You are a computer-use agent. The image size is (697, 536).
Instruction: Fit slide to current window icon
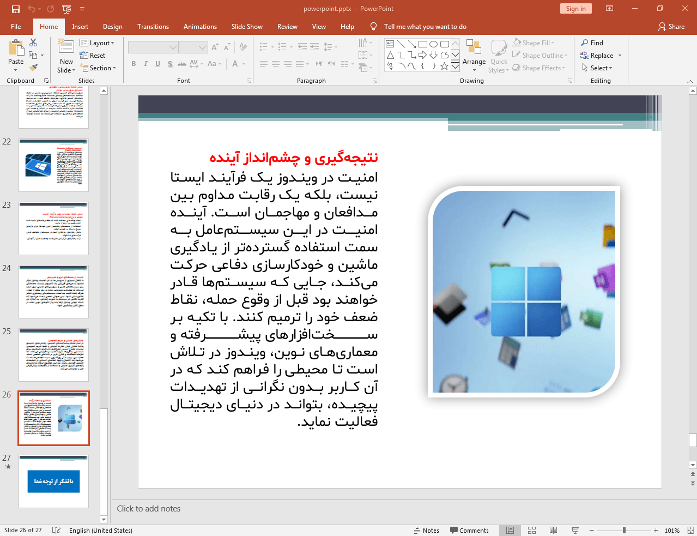(x=690, y=531)
